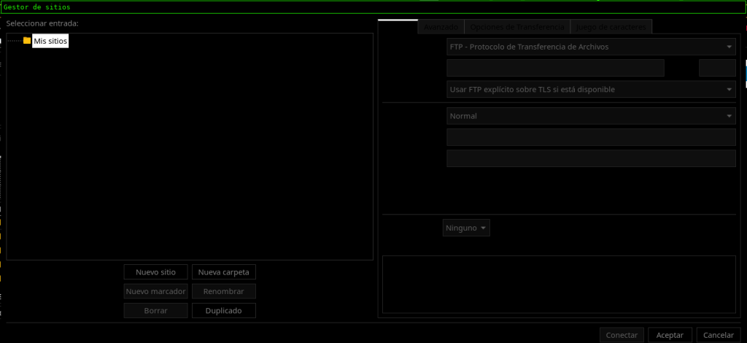Screen dimensions: 747x343
Task: Click the yellow folder icon beside Mis sitios
Action: 27,41
